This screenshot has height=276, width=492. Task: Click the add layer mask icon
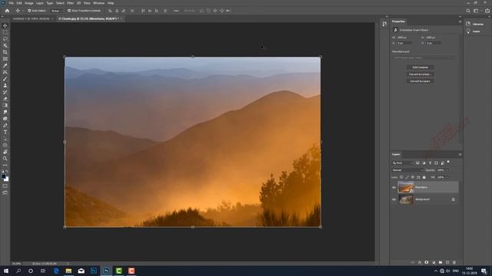pos(427,262)
